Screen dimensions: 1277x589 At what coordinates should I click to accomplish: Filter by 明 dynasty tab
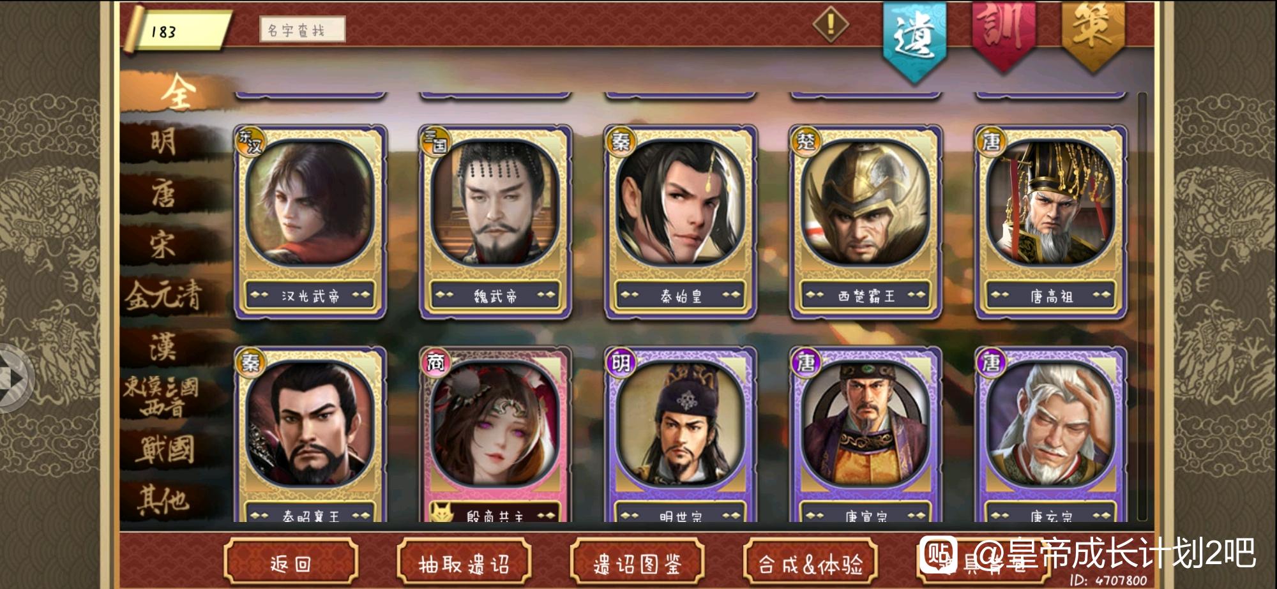pyautogui.click(x=163, y=142)
